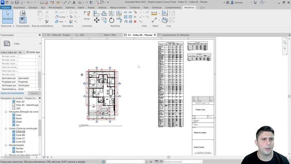291x164 pixels.
Task: Click the Text 'A' quick access icon
Action: (x=74, y=2)
